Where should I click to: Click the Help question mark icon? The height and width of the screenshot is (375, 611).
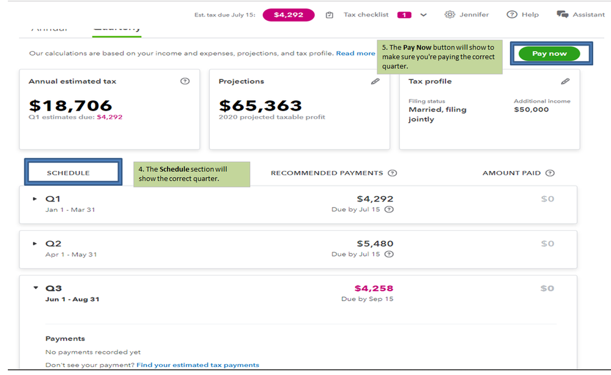pyautogui.click(x=512, y=15)
